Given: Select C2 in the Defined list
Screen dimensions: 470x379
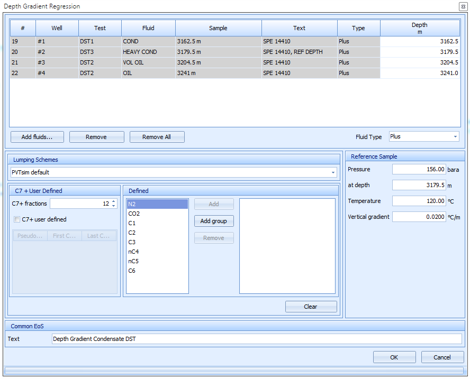Looking at the screenshot, I should point(157,233).
